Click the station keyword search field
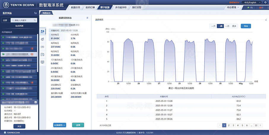 [23, 20]
